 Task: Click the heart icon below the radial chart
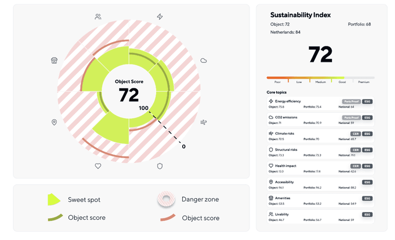(x=98, y=166)
